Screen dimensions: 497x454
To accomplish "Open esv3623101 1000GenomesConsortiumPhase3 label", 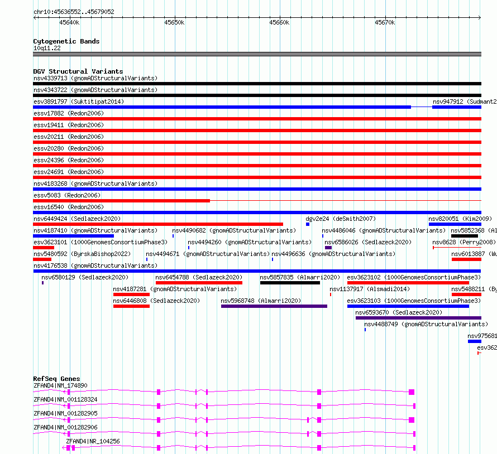I will pyautogui.click(x=101, y=242).
